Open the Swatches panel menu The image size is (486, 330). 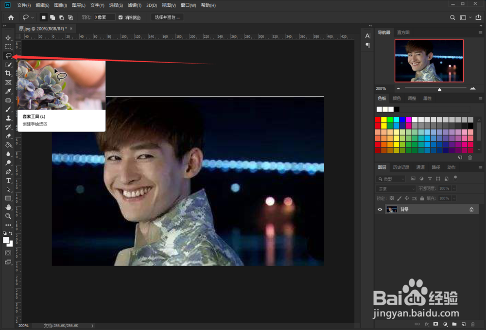[481, 99]
